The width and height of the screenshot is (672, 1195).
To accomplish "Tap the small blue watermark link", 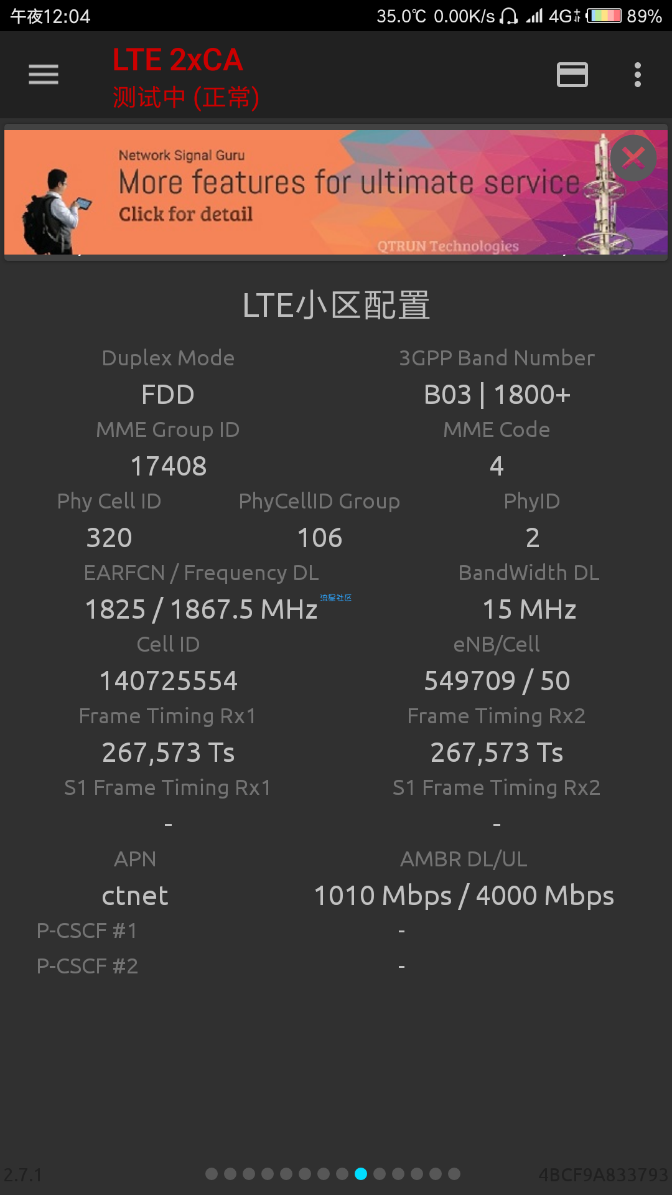I will [335, 597].
